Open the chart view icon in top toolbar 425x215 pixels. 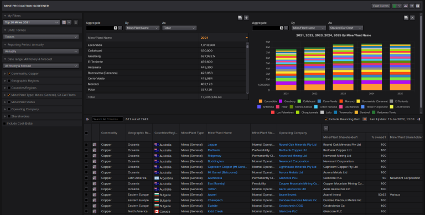(x=406, y=6)
